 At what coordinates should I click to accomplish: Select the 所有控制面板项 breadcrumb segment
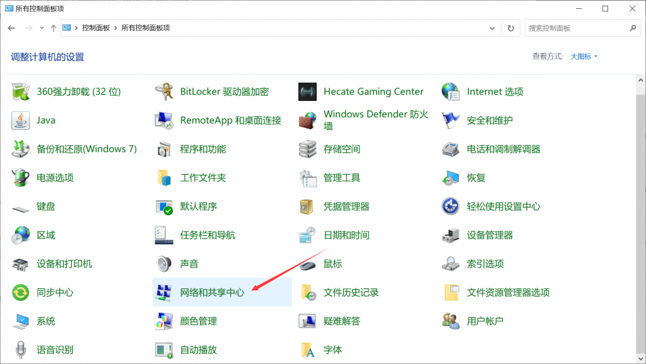[x=146, y=28]
